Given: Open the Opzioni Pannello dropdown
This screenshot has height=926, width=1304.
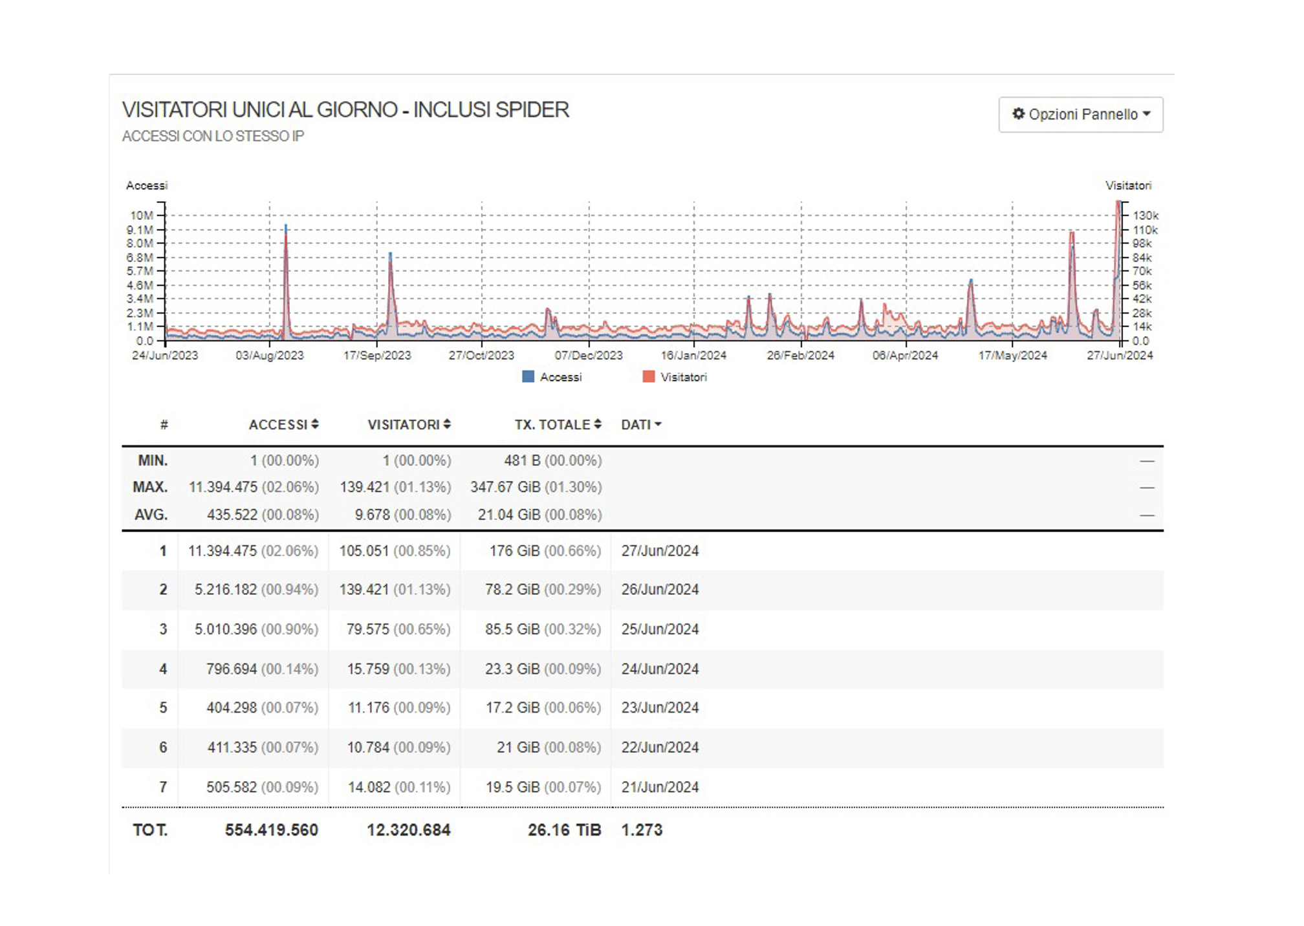Looking at the screenshot, I should click(x=1080, y=114).
